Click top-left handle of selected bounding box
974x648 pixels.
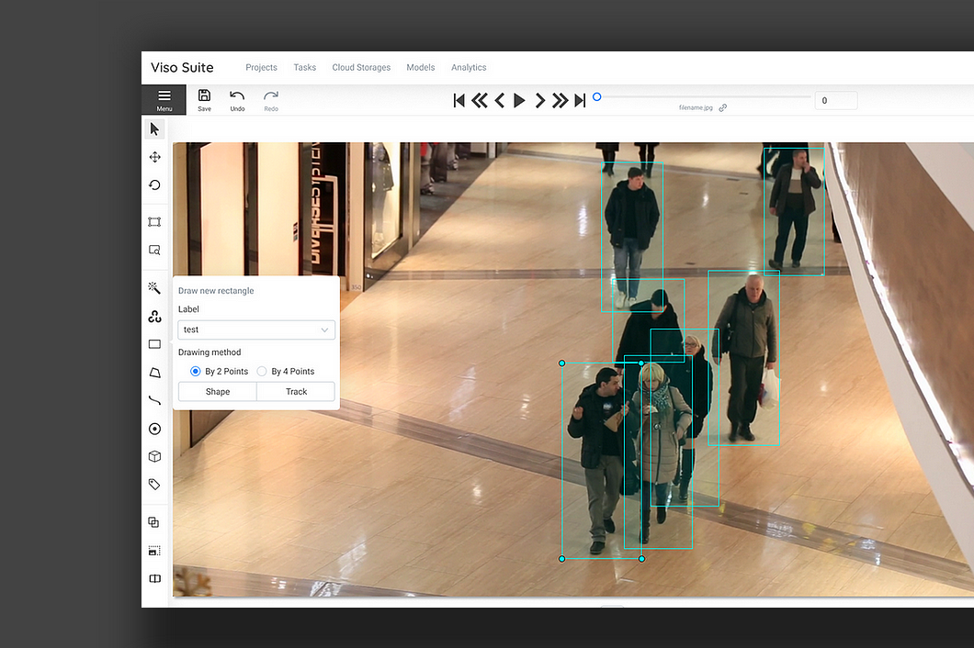pyautogui.click(x=562, y=363)
